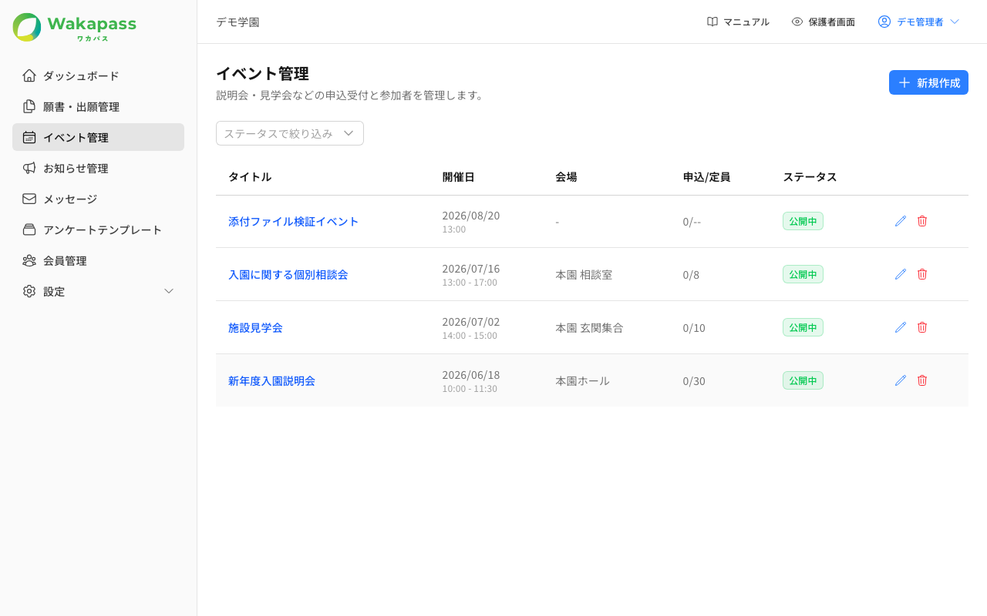This screenshot has width=987, height=616.
Task: Open アンケートテンプレート in sidebar
Action: (x=98, y=229)
